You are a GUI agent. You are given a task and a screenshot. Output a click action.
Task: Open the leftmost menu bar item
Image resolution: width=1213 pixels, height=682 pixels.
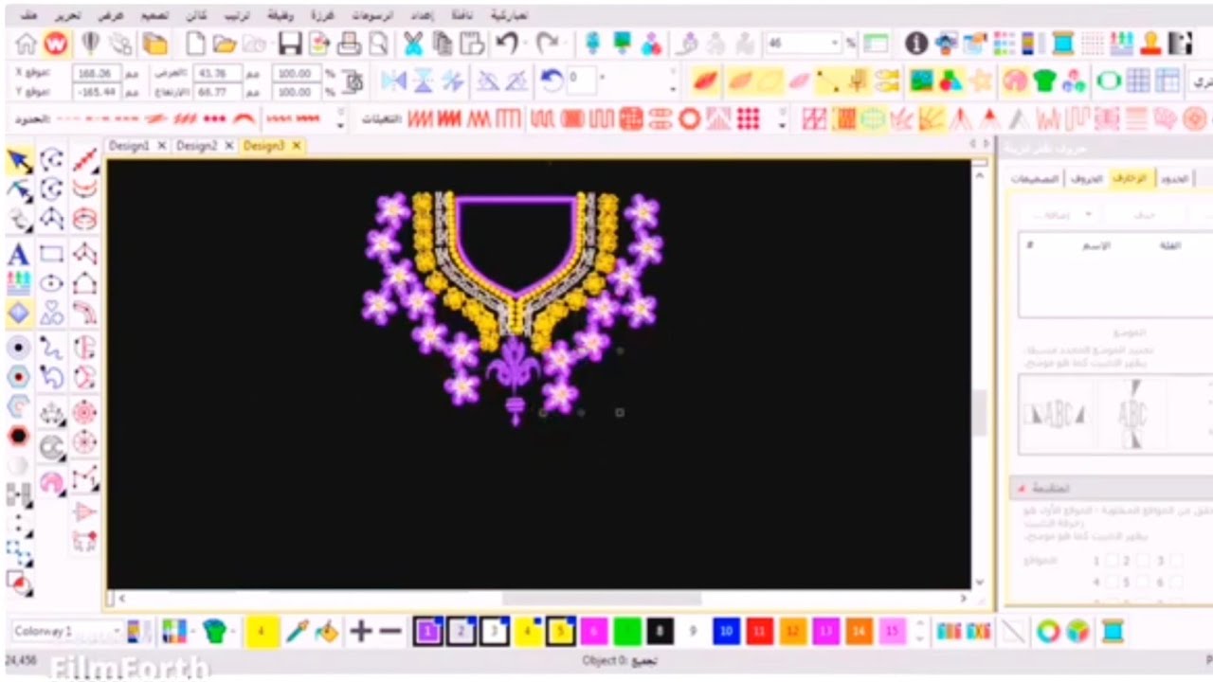(x=28, y=16)
